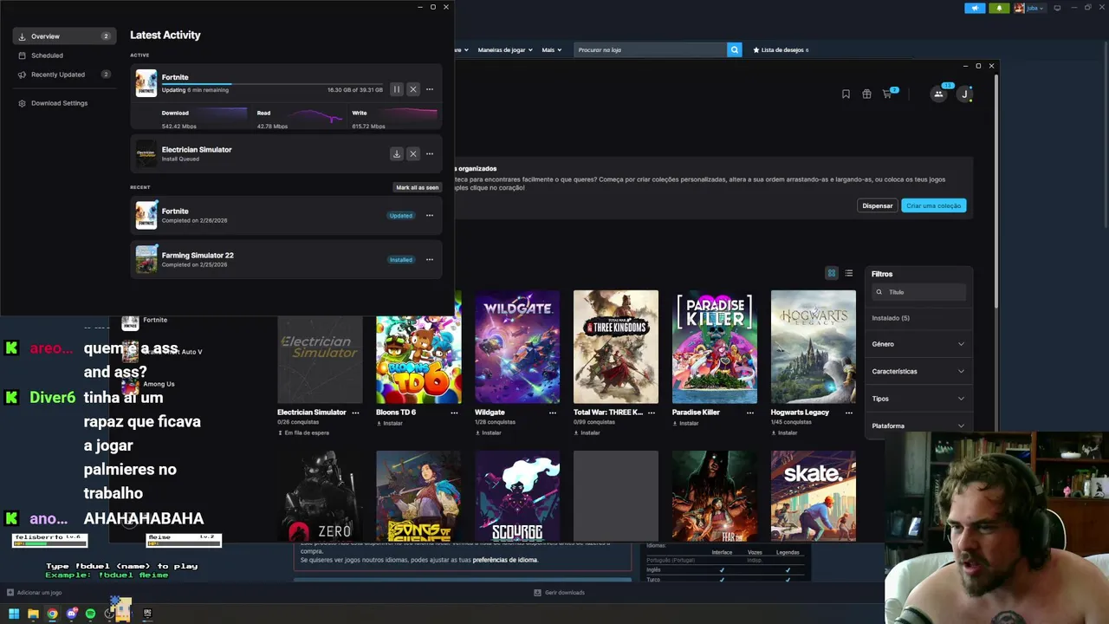Open the wishlist bookmark icon

(846, 94)
